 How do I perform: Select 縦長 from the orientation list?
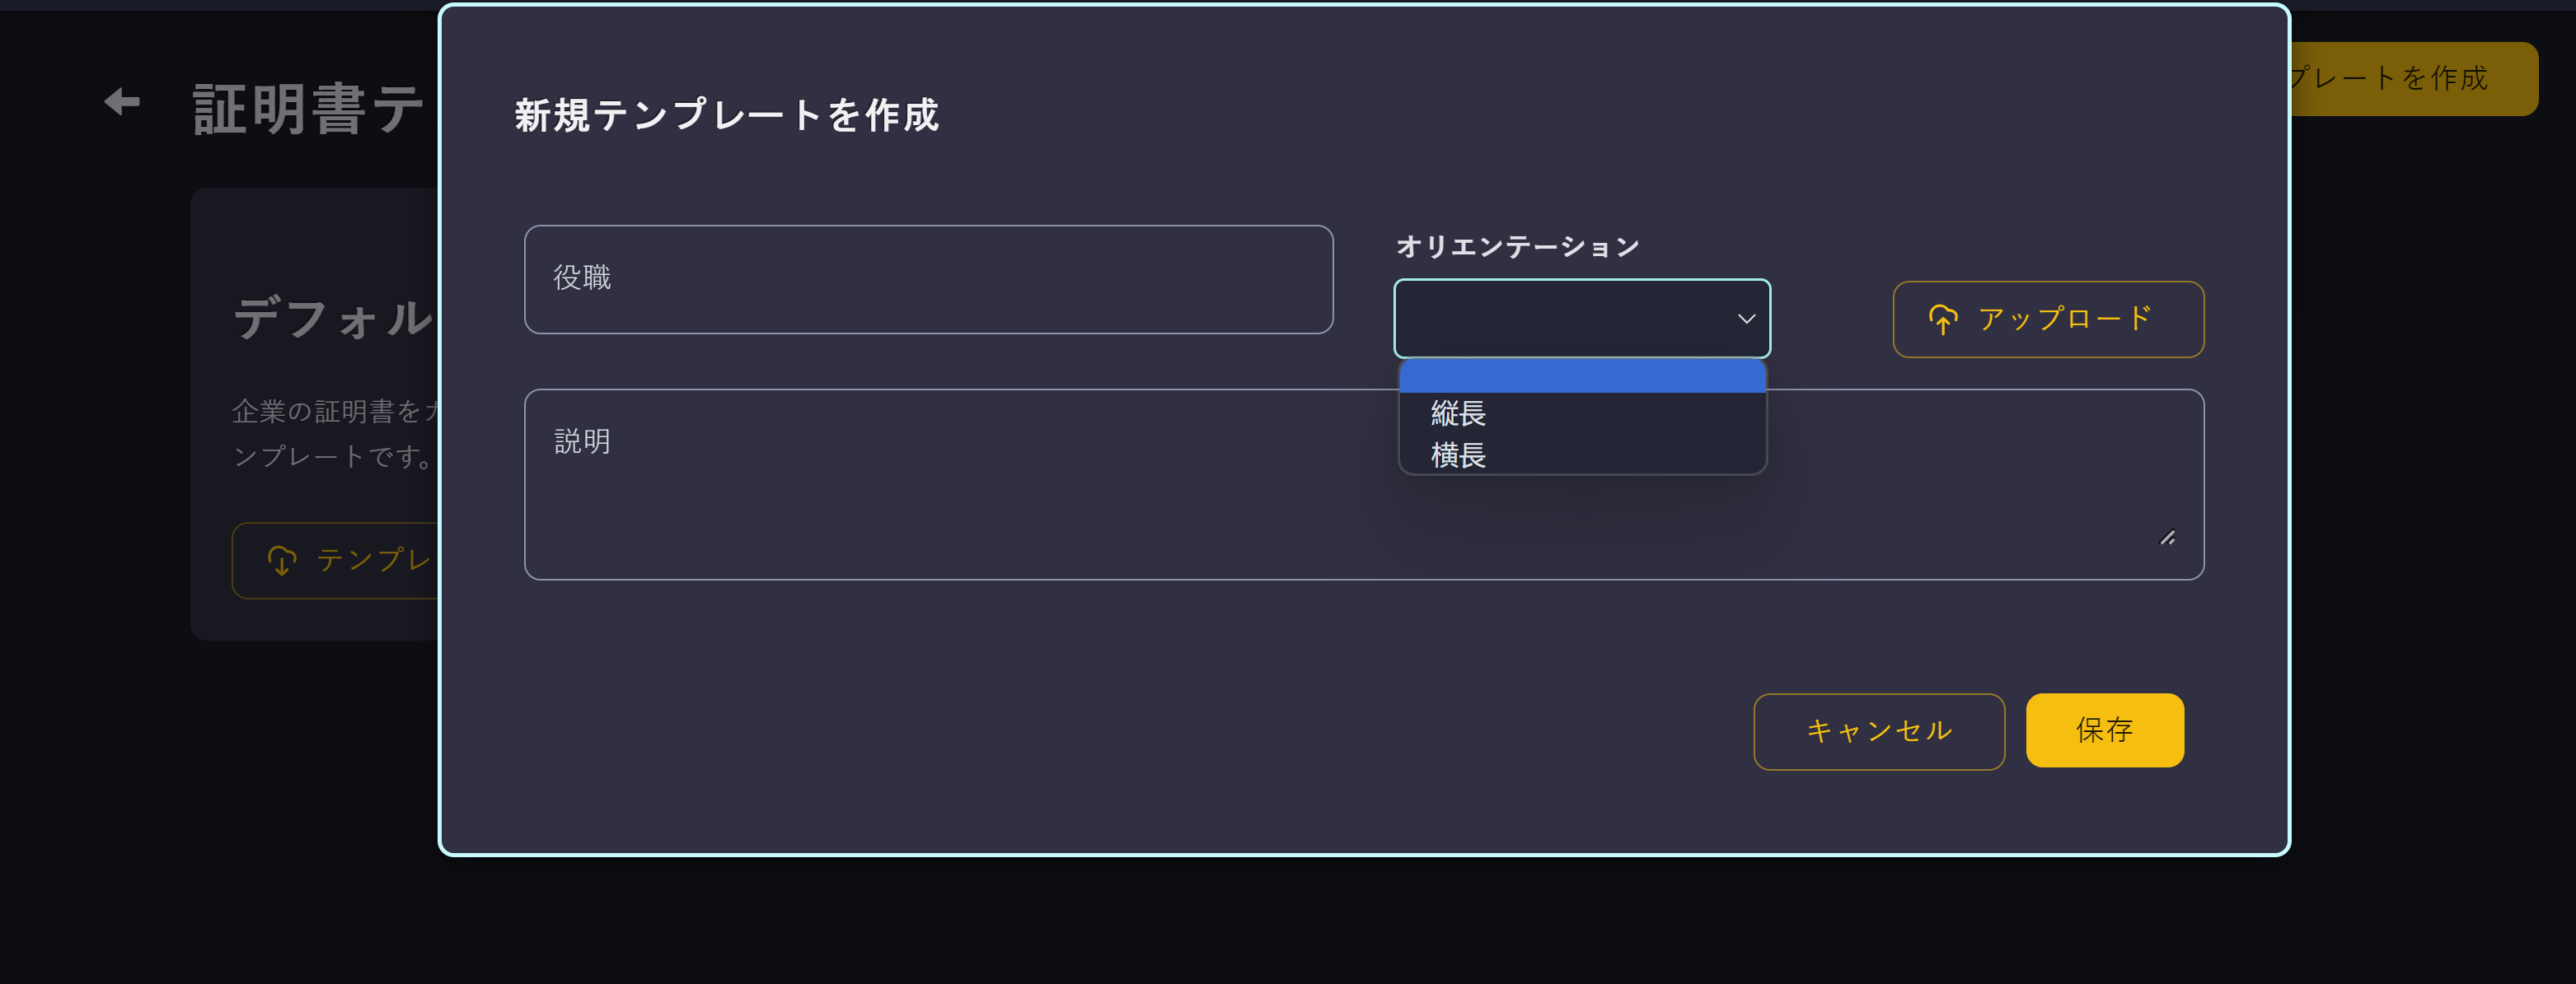(1457, 413)
